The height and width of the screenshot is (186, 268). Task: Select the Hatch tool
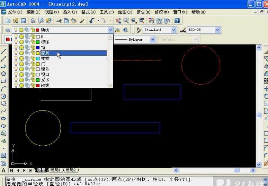[3, 156]
